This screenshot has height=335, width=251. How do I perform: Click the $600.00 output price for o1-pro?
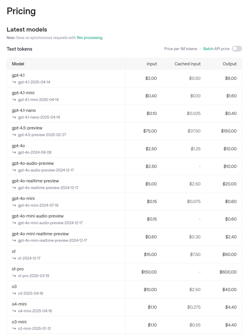tap(228, 272)
